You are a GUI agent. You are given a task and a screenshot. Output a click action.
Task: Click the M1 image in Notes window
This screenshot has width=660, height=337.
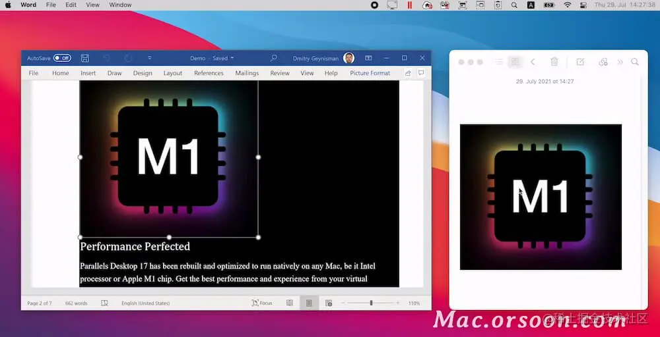point(541,197)
